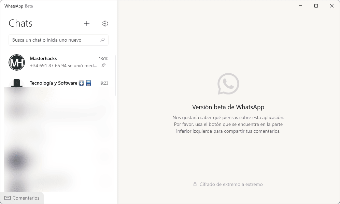Maximize the WhatsApp window
This screenshot has width=340, height=204.
pos(316,6)
